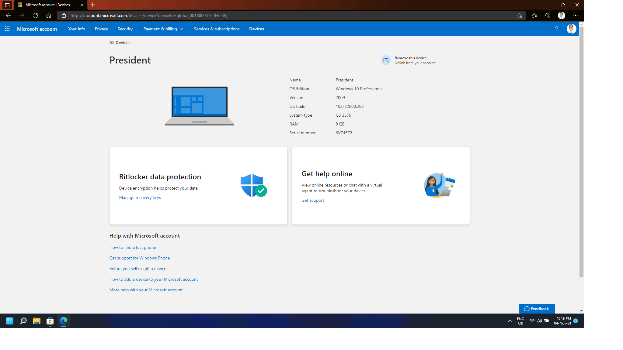The image size is (623, 350).
Task: Refresh the page with reload icon
Action: 35,15
